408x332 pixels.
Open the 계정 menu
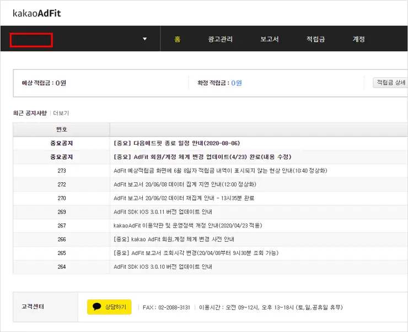click(x=358, y=39)
